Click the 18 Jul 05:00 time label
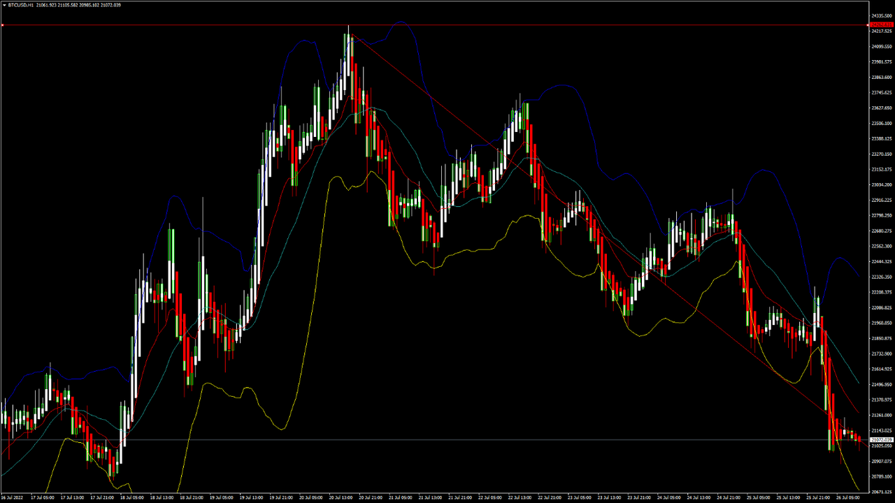The height and width of the screenshot is (503, 895). [132, 498]
